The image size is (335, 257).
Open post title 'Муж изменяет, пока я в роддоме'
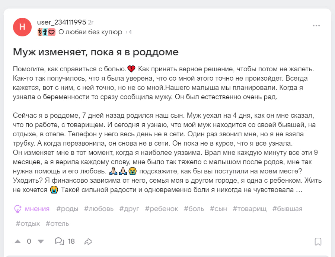(96, 52)
